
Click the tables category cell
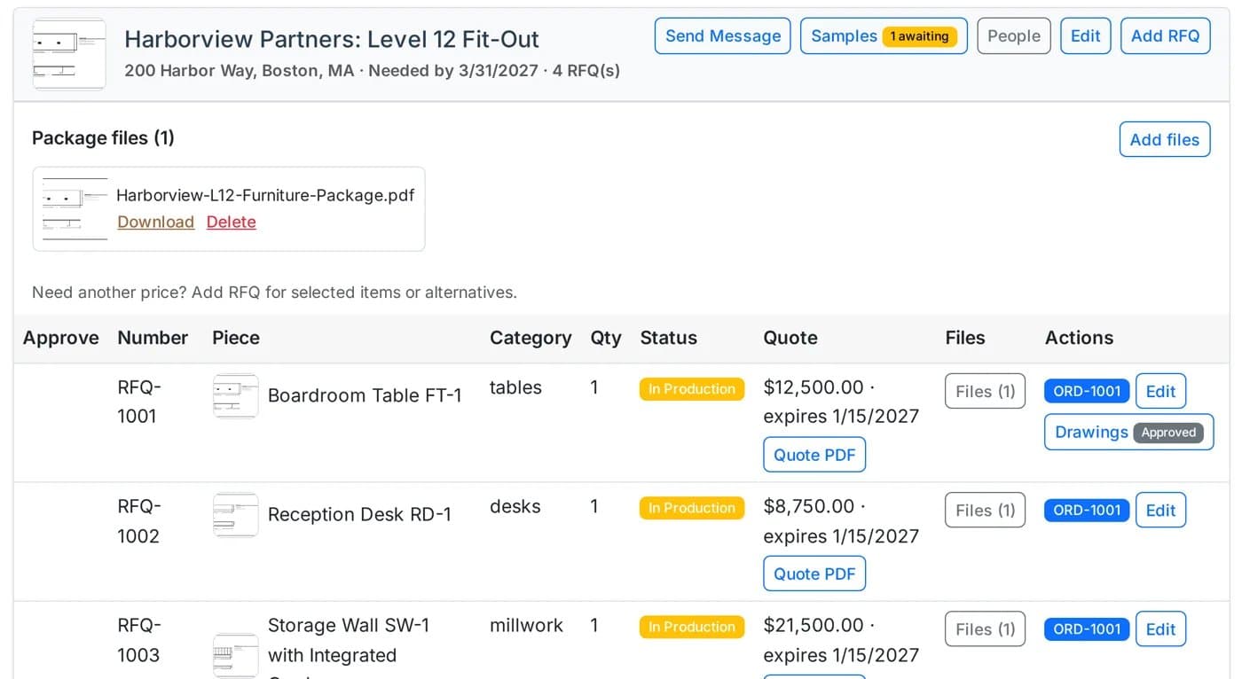[515, 387]
